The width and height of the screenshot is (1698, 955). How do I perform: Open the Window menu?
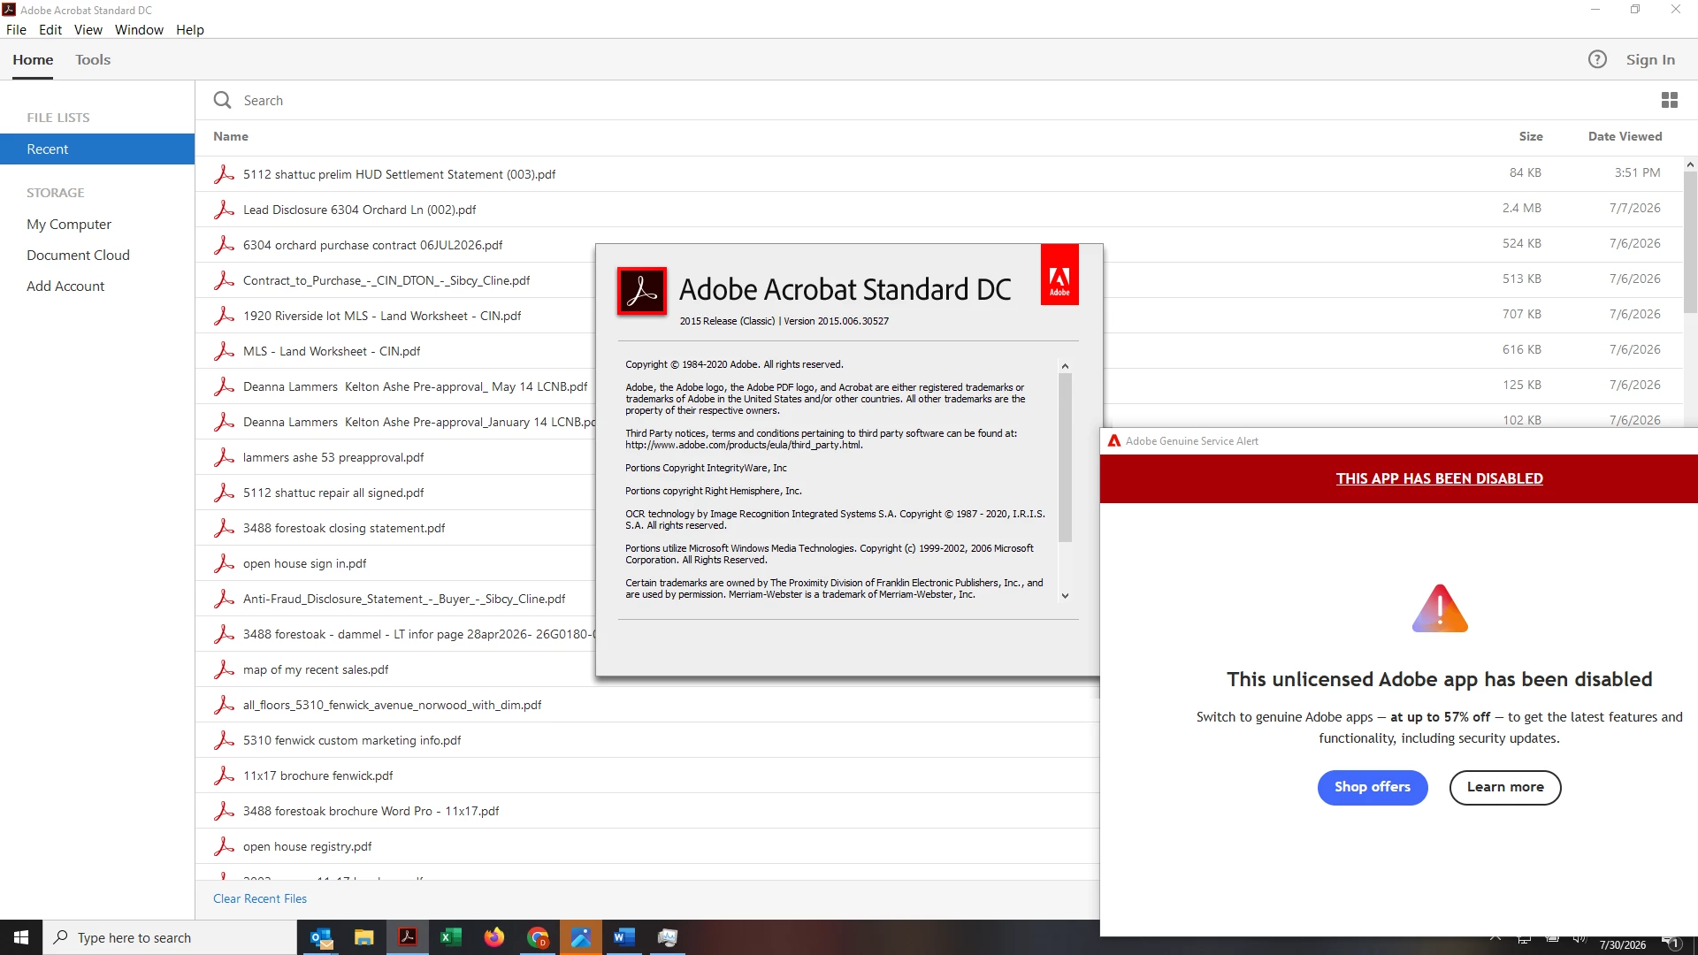click(139, 29)
